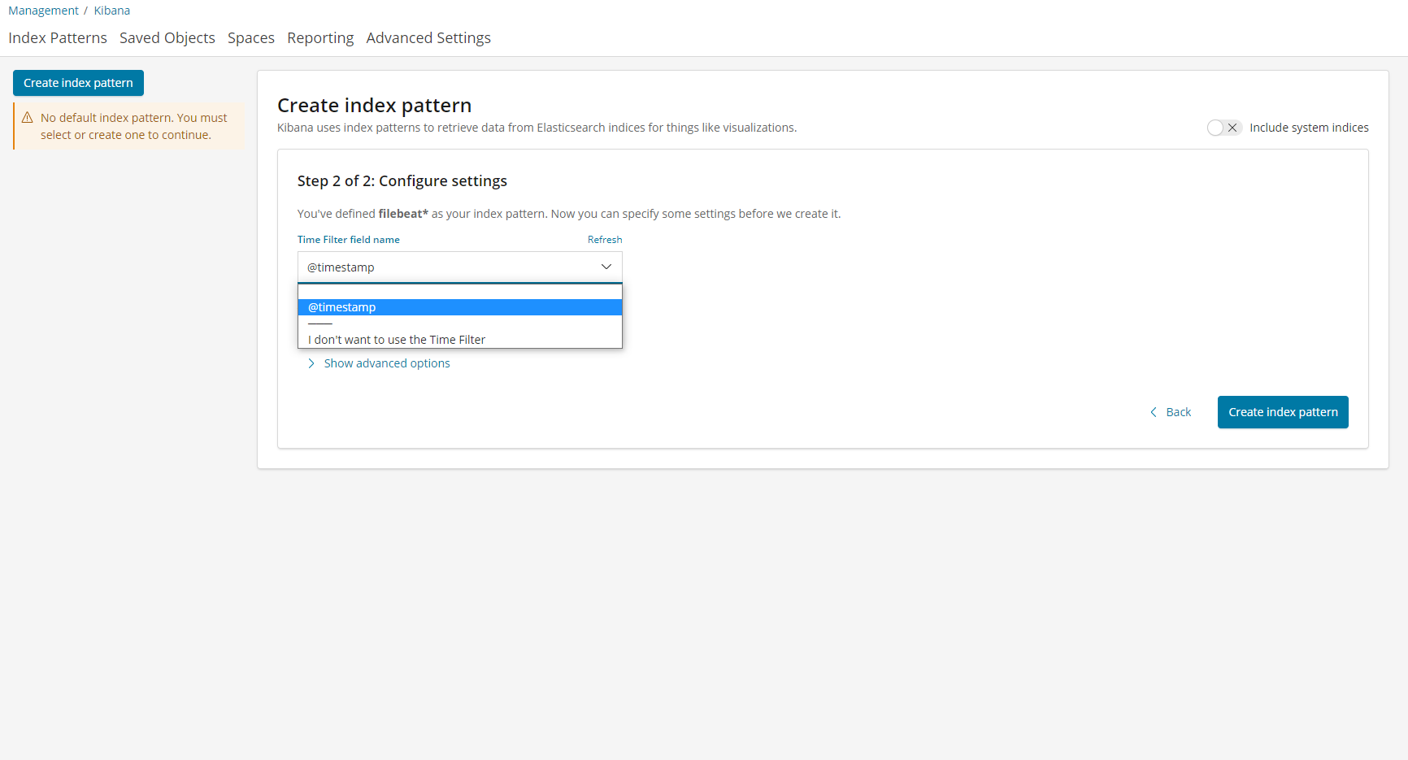1408x760 pixels.
Task: Expand Show advanced options
Action: (x=387, y=363)
